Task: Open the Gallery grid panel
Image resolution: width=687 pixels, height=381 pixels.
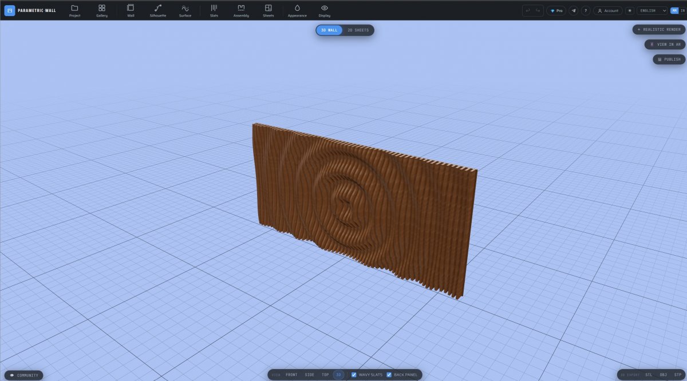Action: click(x=102, y=10)
